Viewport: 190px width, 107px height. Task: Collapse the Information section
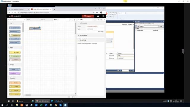(x=78, y=23)
